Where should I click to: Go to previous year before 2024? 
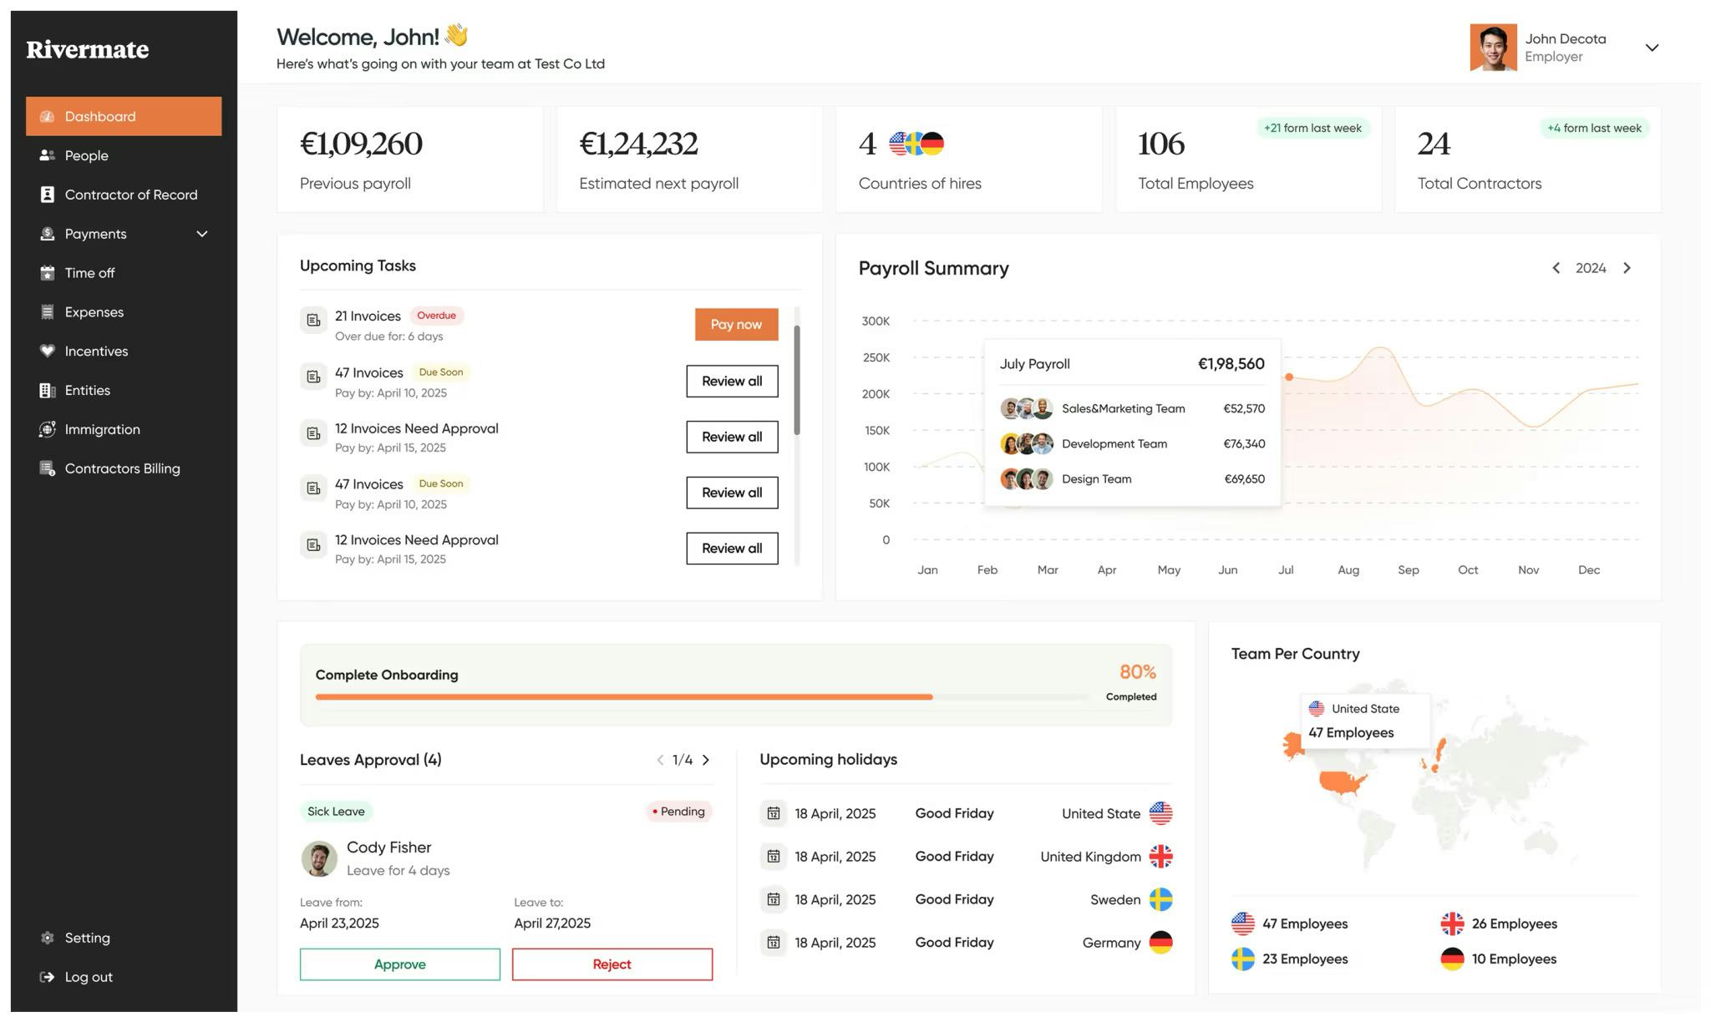1556,268
